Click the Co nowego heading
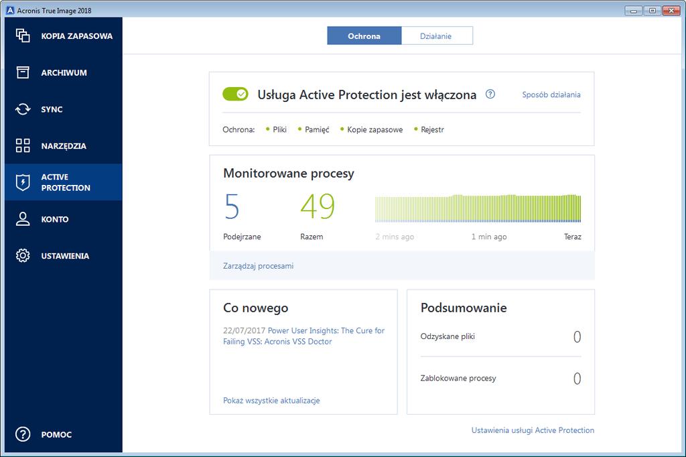 click(255, 308)
